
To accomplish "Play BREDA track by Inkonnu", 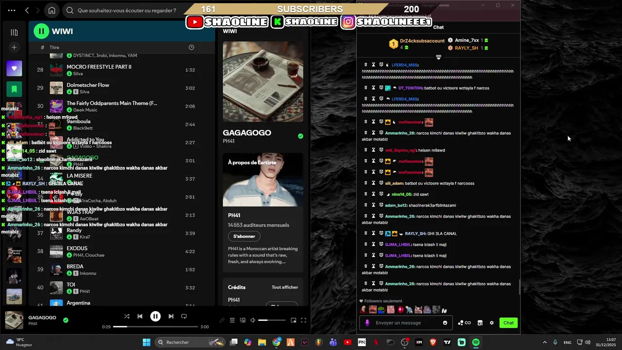I will (121, 269).
